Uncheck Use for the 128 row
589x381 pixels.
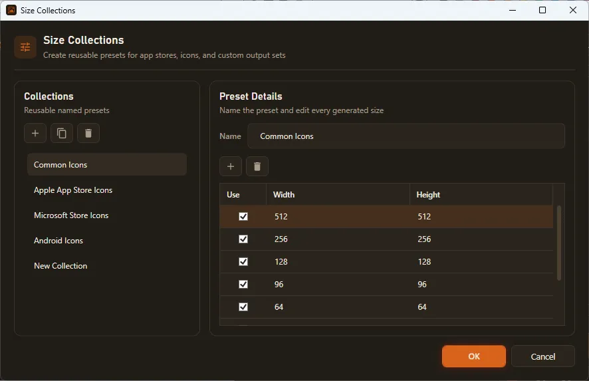pos(243,261)
